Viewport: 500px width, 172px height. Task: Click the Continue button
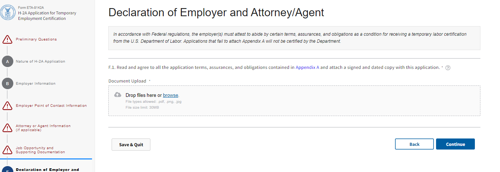point(455,144)
